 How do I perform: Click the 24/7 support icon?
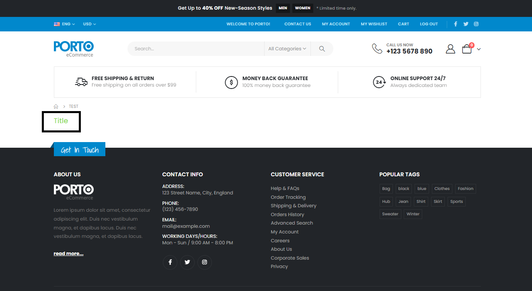click(379, 83)
